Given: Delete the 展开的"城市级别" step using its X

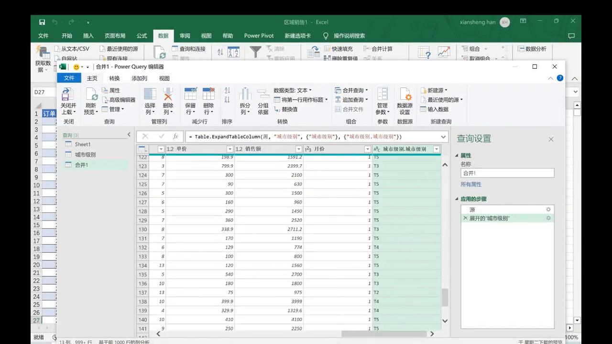Looking at the screenshot, I should coord(465,218).
